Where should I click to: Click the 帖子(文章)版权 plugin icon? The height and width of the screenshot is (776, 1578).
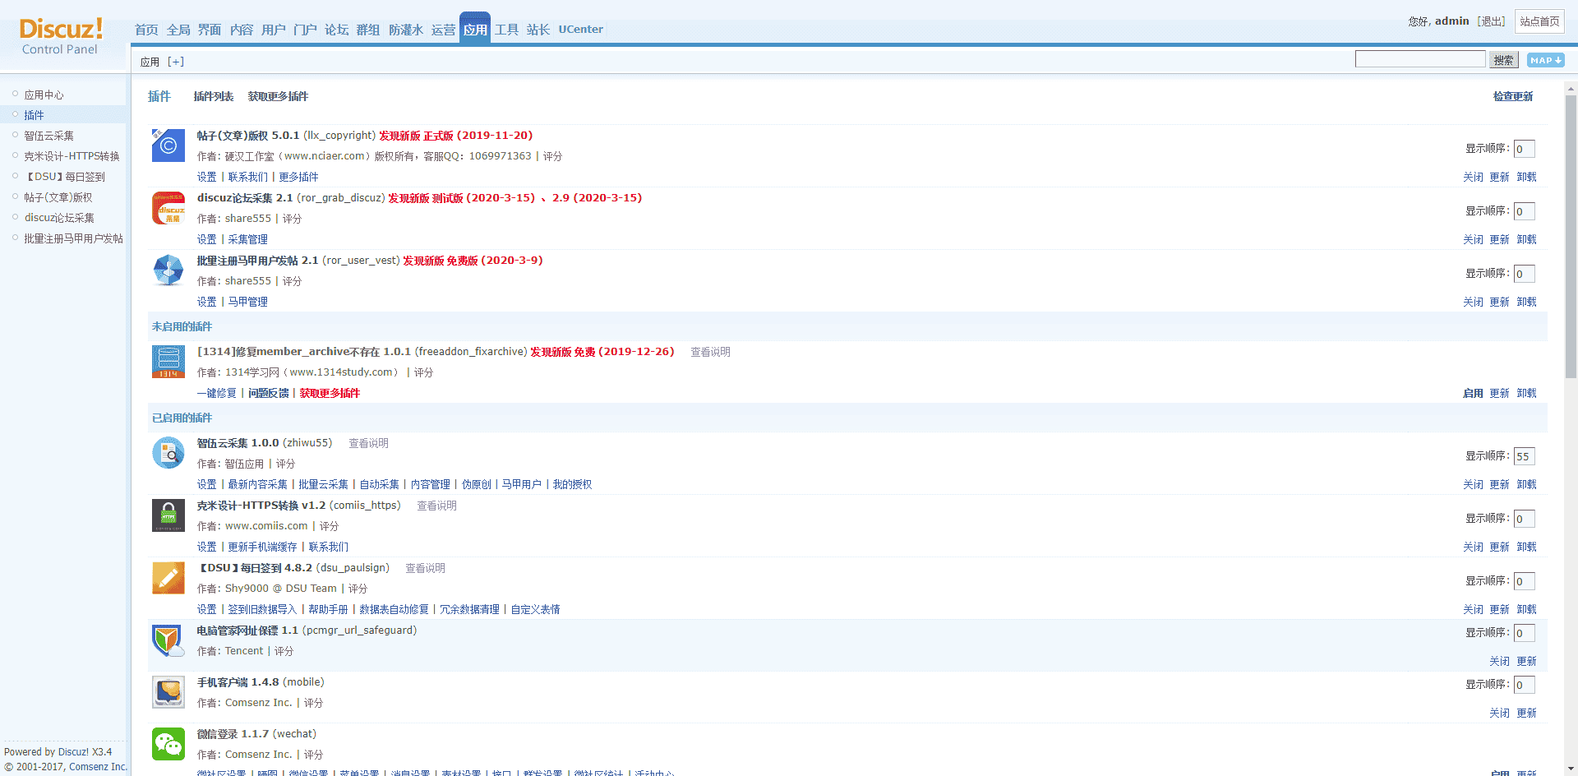168,145
